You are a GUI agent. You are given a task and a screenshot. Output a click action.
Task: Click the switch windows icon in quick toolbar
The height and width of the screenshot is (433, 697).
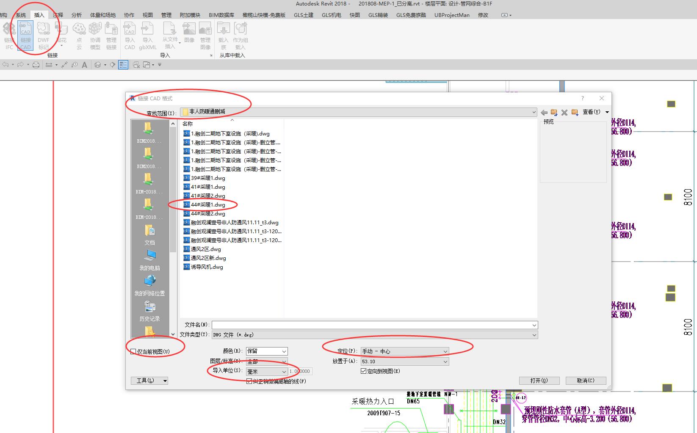pos(147,65)
